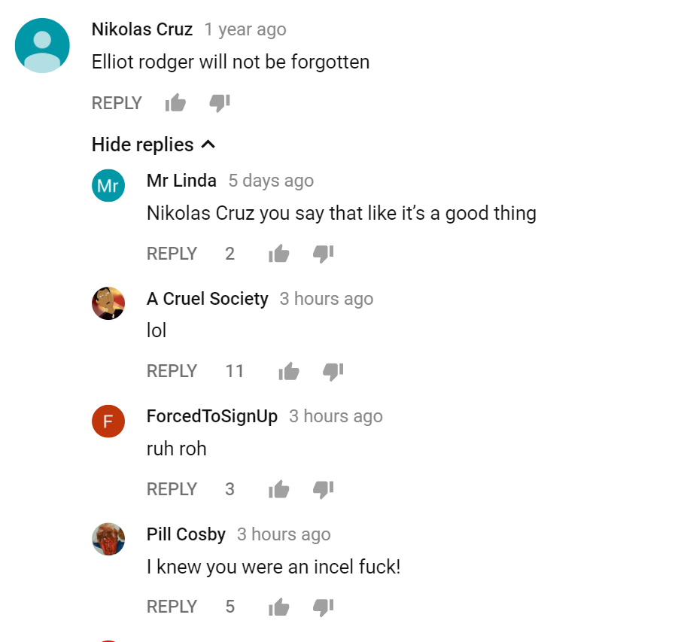The image size is (684, 642).
Task: Open ForcedToSignUp's channel name link
Action: click(212, 416)
